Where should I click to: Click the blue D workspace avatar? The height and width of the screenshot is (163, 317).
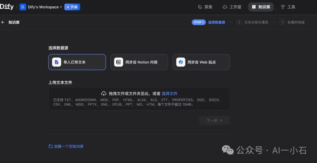point(23,7)
